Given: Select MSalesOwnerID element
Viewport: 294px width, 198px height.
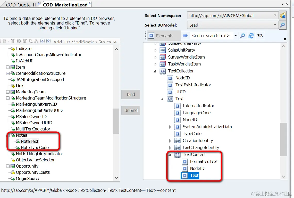Looking at the screenshot, I should coord(31,117).
